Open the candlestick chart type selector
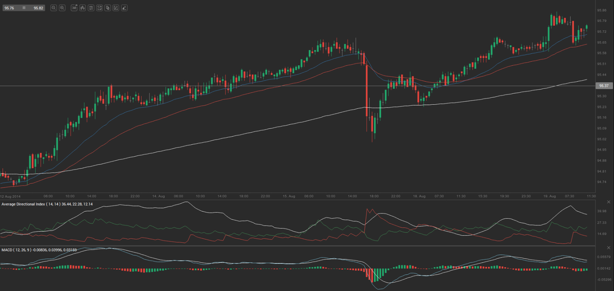Viewport: 614px width, 291px height. coord(82,8)
